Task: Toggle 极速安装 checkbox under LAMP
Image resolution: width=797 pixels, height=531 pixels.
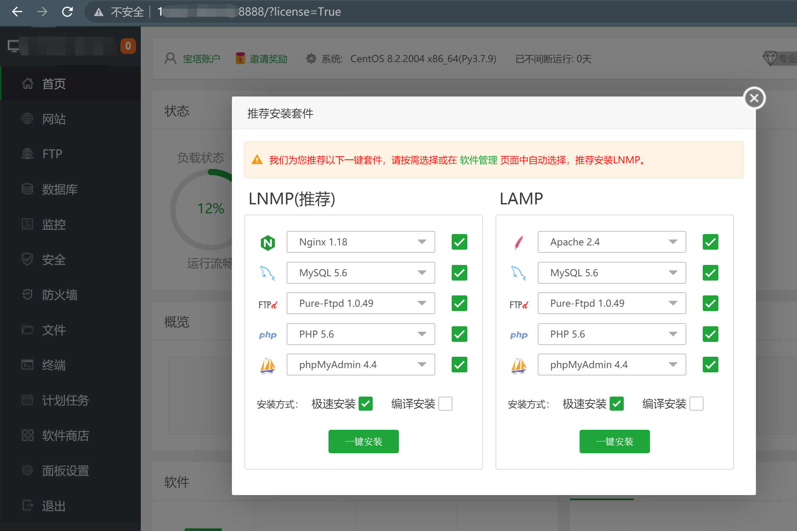Action: click(617, 404)
